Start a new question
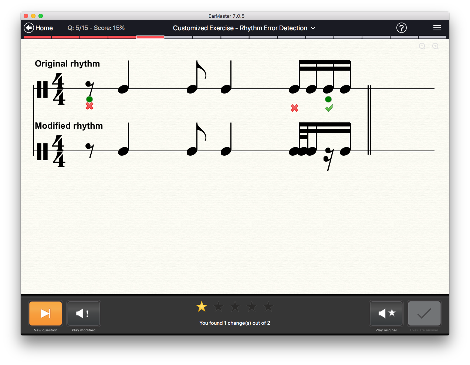 click(x=45, y=313)
